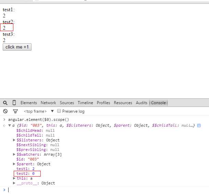Screen dimensions: 209x195
Task: Click the 'click me +1' button
Action: 17,47
